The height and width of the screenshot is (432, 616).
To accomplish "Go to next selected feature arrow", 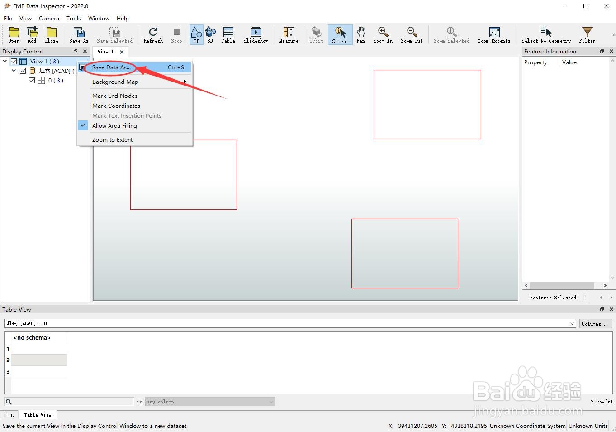I will coord(611,298).
